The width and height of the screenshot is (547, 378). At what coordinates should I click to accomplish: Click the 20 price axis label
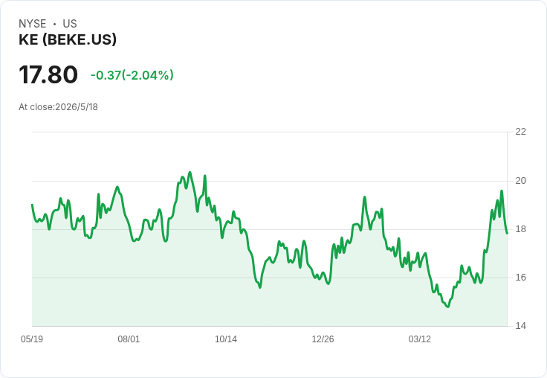[520, 181]
